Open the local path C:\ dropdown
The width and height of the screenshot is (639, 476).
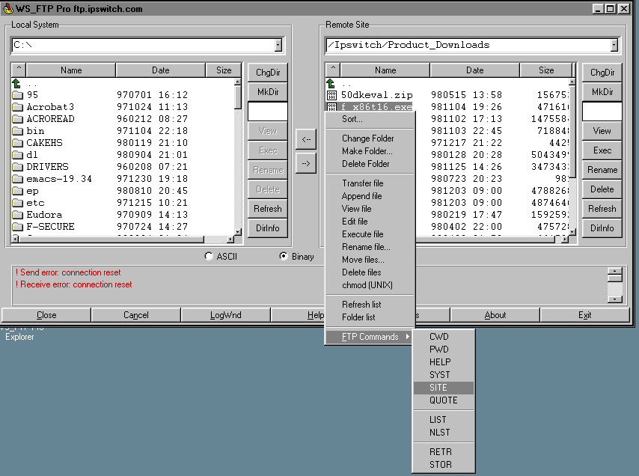[278, 45]
